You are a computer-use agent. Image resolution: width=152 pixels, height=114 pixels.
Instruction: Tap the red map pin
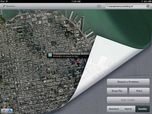[x=76, y=62]
